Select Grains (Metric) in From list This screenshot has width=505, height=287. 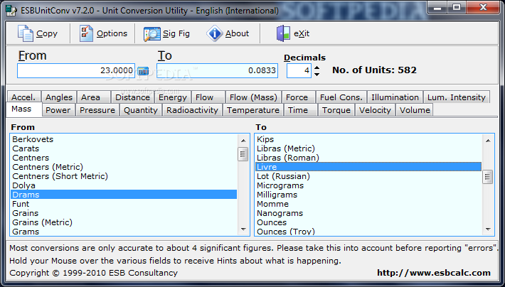point(124,222)
